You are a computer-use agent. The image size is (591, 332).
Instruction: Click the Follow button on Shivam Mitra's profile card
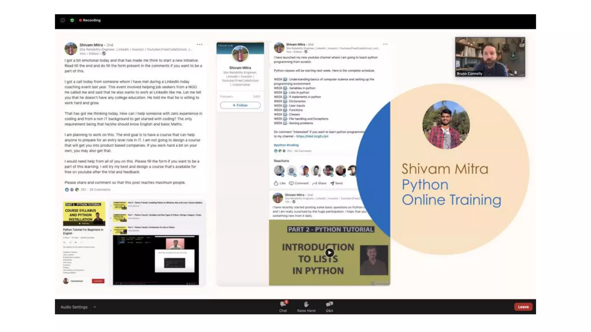240,105
